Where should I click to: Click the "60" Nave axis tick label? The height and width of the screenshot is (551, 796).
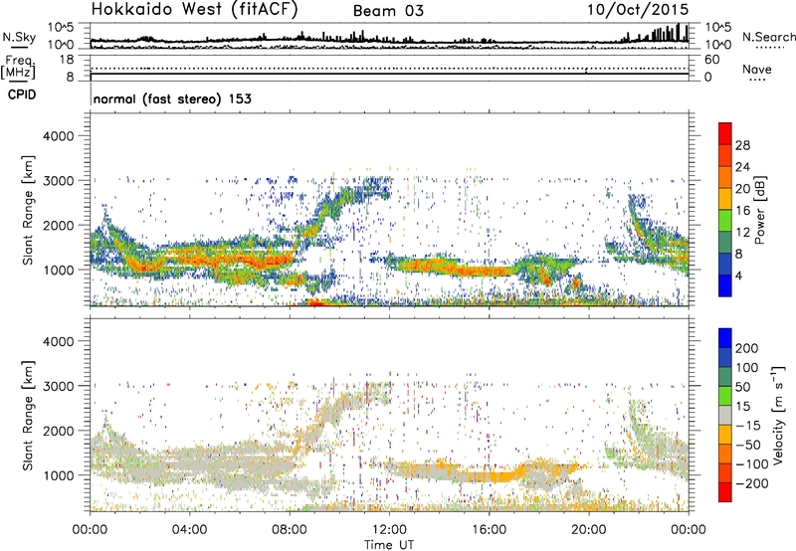[x=712, y=60]
